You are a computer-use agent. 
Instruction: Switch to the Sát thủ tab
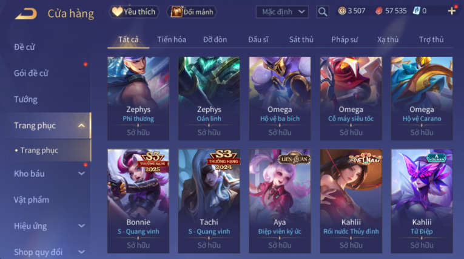[301, 39]
